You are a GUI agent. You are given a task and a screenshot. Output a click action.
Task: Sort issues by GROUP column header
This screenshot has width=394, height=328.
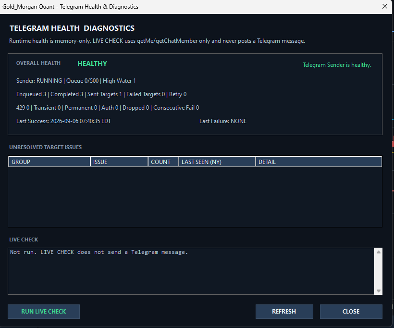pyautogui.click(x=49, y=162)
